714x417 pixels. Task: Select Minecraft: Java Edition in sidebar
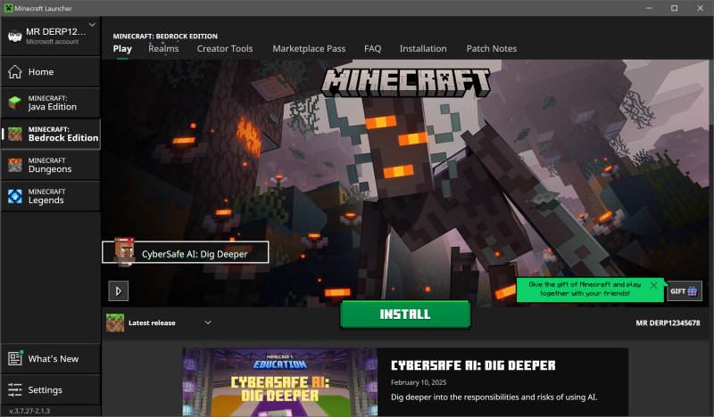(51, 102)
